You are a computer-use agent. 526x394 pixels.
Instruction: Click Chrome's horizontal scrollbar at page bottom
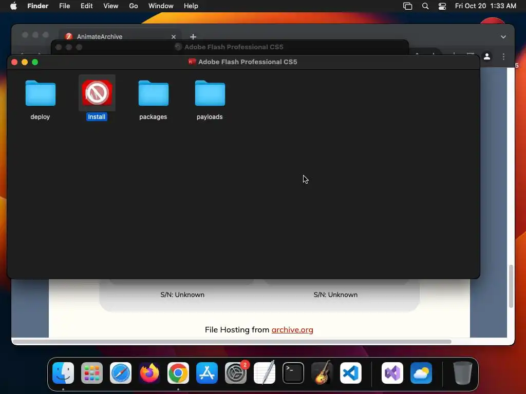[232, 342]
